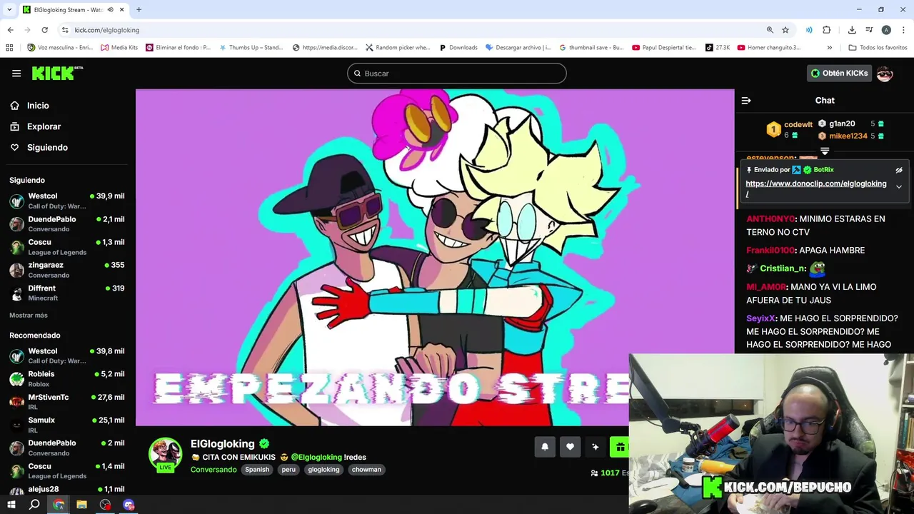Open browser zoom magnifier icon

[x=770, y=30]
